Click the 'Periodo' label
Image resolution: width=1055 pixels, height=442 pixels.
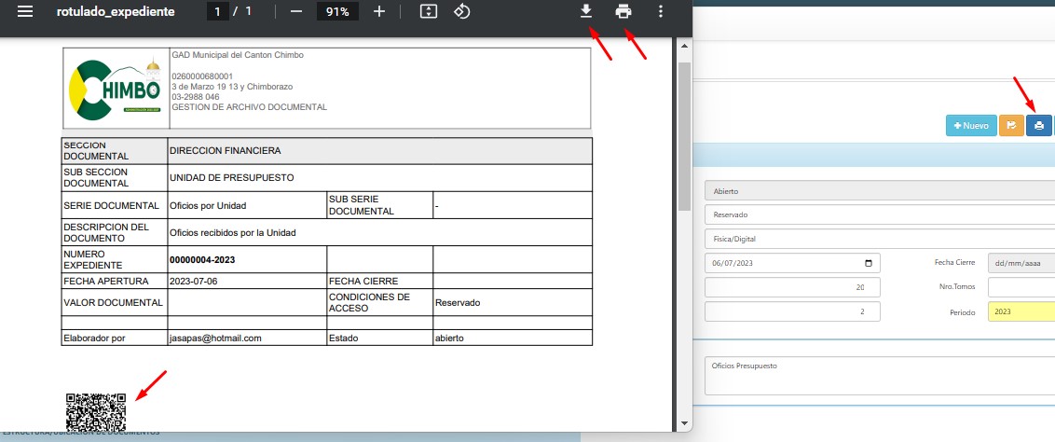(x=962, y=312)
